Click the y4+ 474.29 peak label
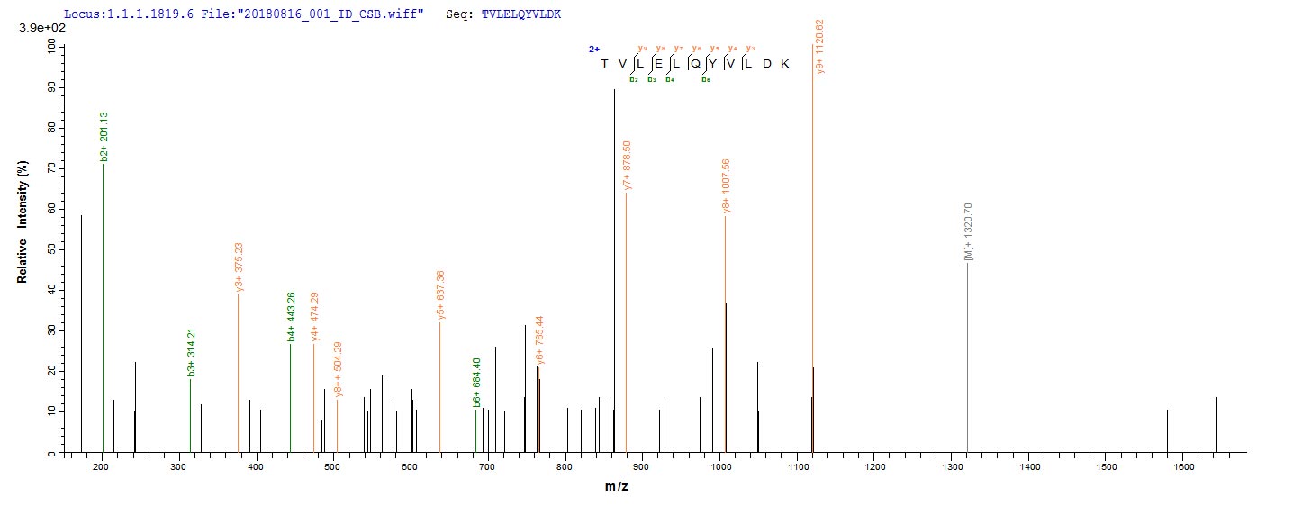This screenshot has width=1293, height=506. click(314, 316)
